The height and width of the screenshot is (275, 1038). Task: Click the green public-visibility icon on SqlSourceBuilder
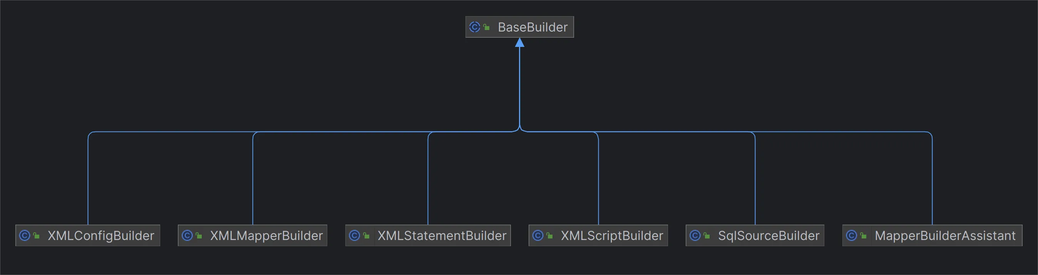tap(707, 236)
